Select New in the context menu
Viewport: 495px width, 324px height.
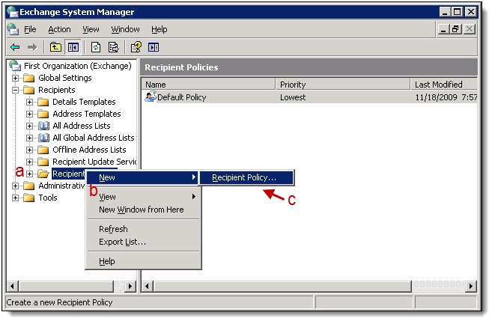143,177
